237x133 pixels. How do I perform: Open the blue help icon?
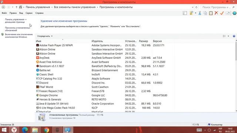(234, 36)
